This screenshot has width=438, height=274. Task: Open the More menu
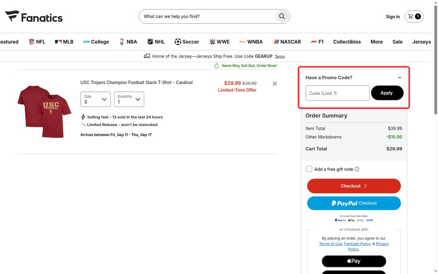click(376, 42)
